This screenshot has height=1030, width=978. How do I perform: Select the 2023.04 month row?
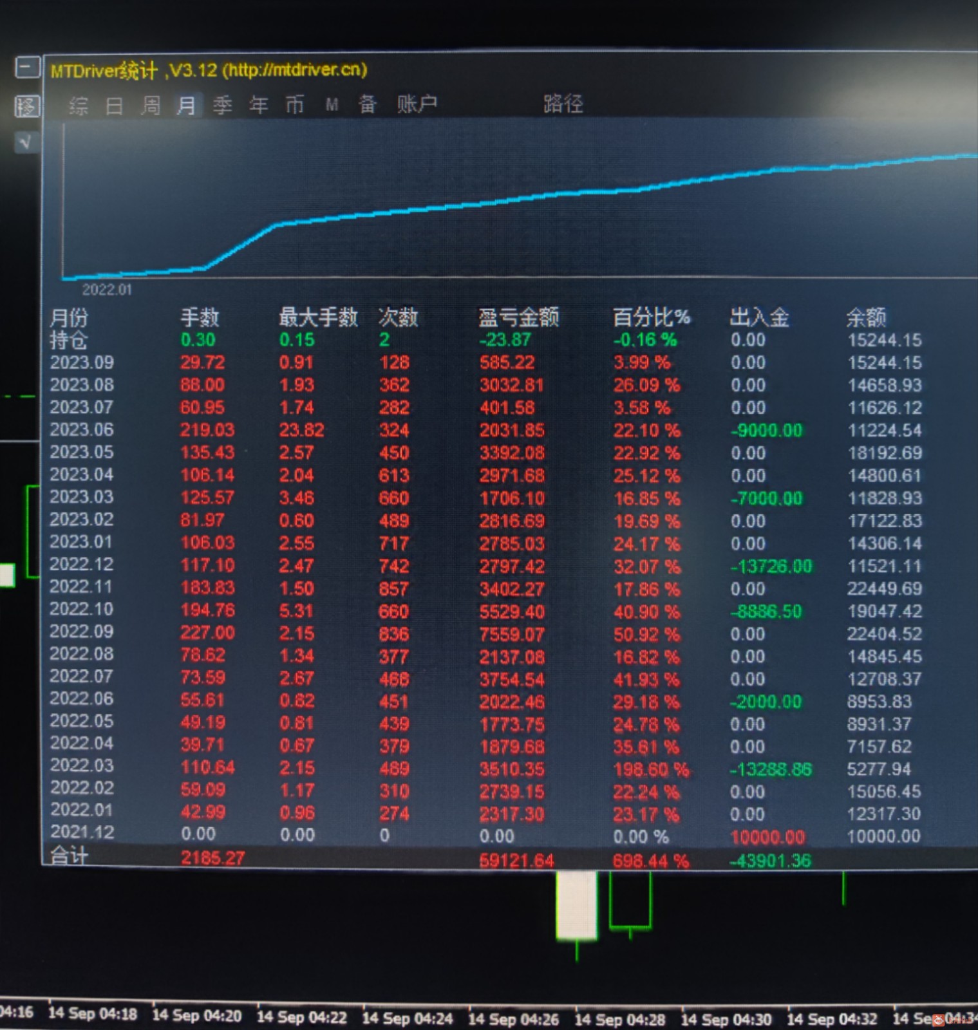486,475
